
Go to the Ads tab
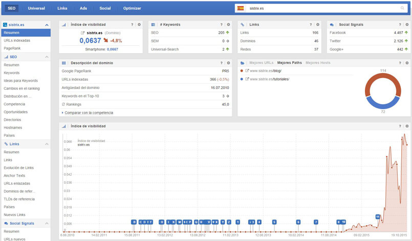pos(83,8)
